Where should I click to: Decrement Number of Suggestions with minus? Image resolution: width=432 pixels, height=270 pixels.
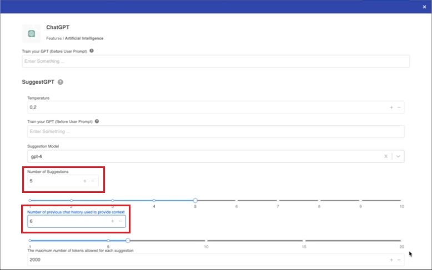click(x=93, y=181)
